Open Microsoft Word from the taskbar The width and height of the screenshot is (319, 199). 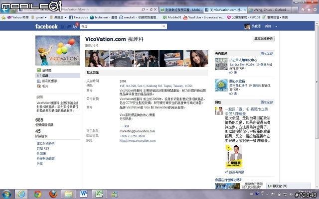point(84,194)
